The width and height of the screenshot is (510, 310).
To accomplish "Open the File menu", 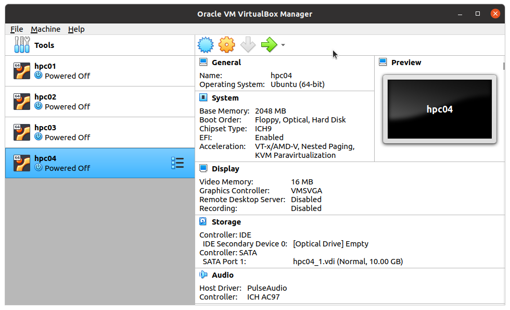I will click(17, 29).
